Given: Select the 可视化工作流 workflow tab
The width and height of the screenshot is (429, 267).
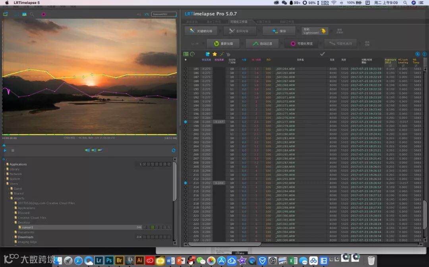Looking at the screenshot, I should [x=238, y=22].
